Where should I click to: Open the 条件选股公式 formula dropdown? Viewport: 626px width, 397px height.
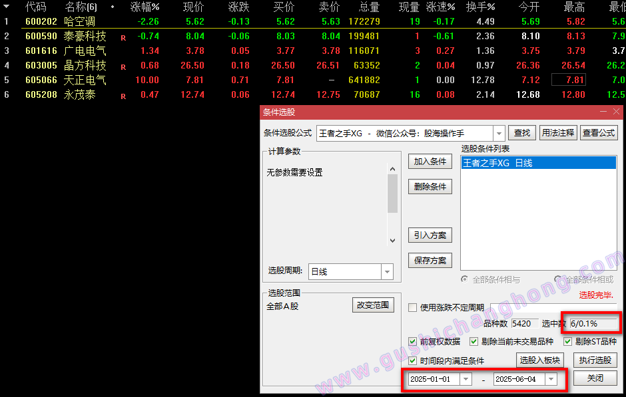pyautogui.click(x=499, y=134)
